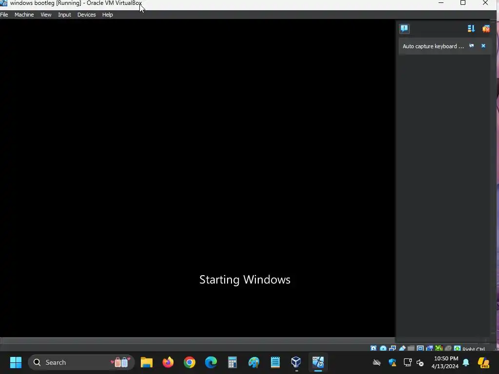Viewport: 499px width, 374px height.
Task: Minimize the VirtualBox VM window
Action: [x=441, y=3]
